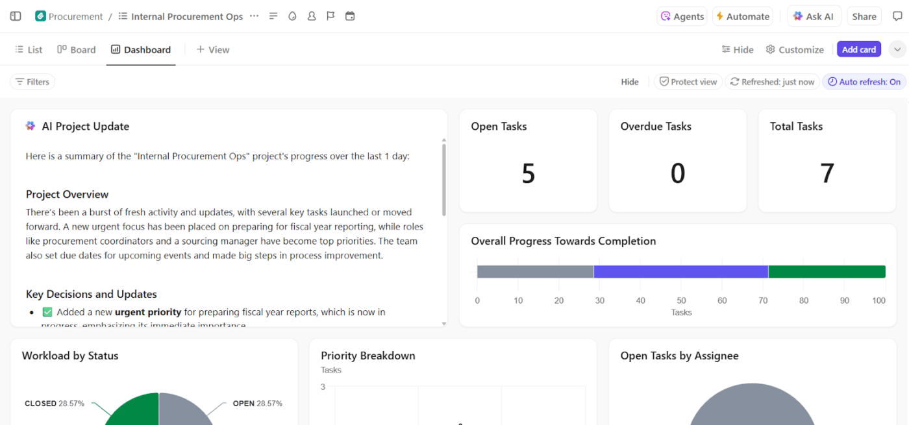Toggle the sidebar with the panel icon
909x425 pixels.
(15, 16)
